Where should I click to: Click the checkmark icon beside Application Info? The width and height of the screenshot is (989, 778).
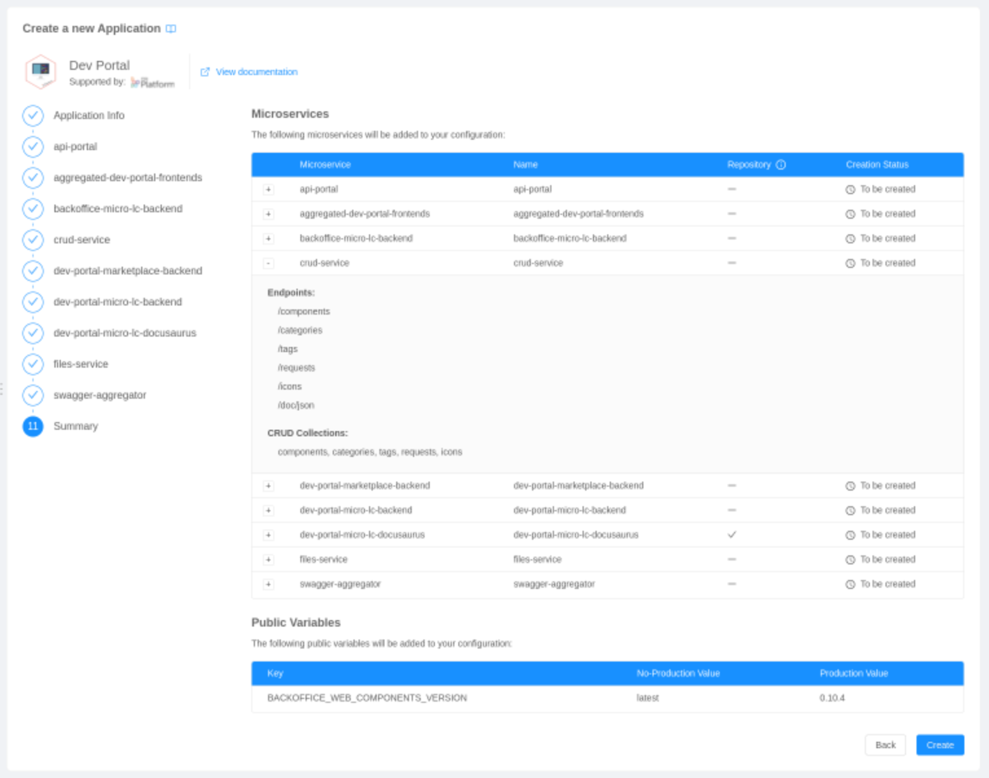point(33,115)
